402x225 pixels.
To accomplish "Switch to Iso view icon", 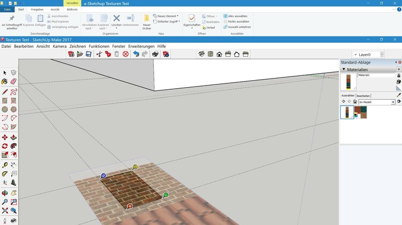I will tap(201, 54).
